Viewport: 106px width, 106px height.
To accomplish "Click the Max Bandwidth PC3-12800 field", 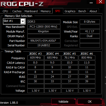I will 44,27.
